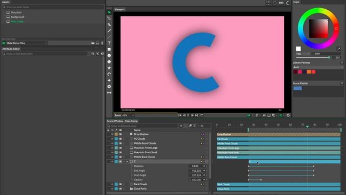Click the alpha slider in Color panel
This screenshot has height=195, width=346.
pyautogui.click(x=313, y=57)
